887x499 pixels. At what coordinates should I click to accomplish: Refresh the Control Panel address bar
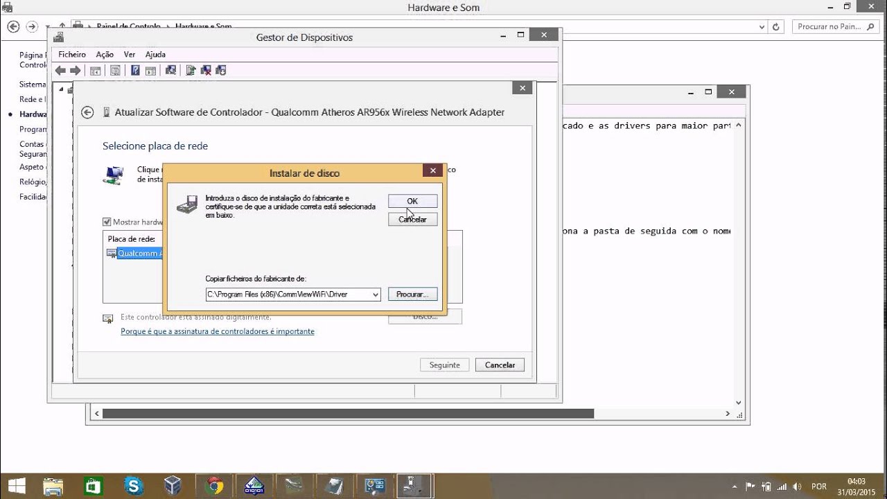(x=776, y=26)
